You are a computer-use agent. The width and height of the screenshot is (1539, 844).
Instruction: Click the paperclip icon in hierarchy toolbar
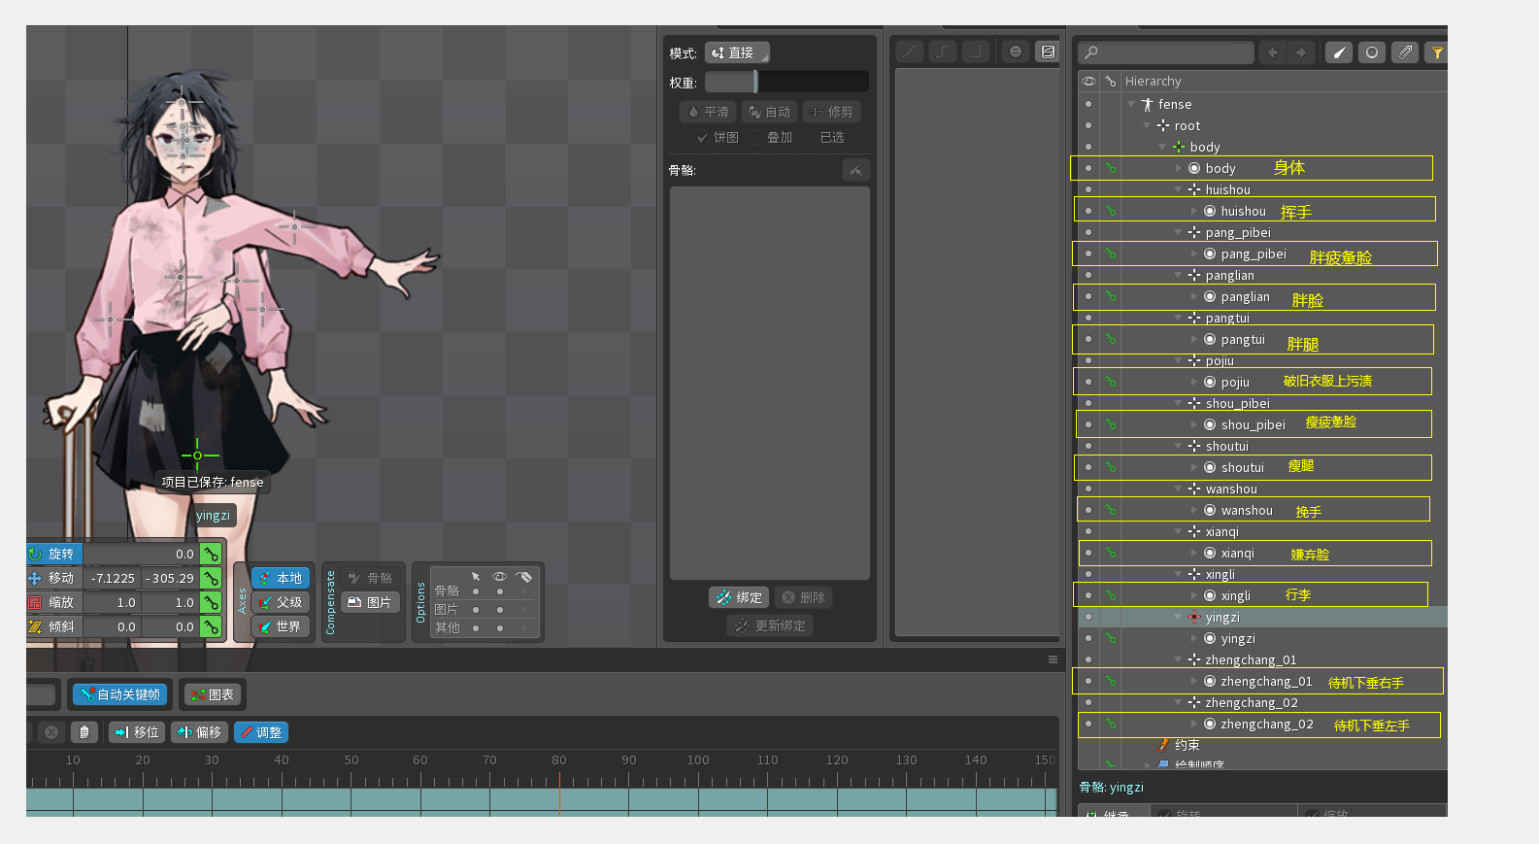1405,52
